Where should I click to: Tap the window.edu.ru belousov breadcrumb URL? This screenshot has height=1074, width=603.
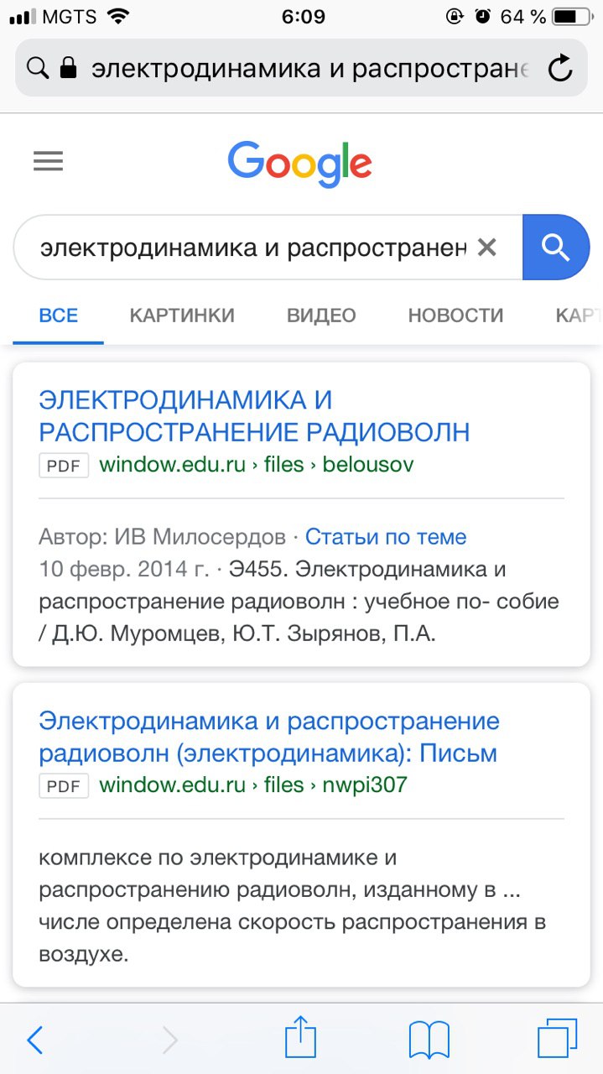click(256, 464)
